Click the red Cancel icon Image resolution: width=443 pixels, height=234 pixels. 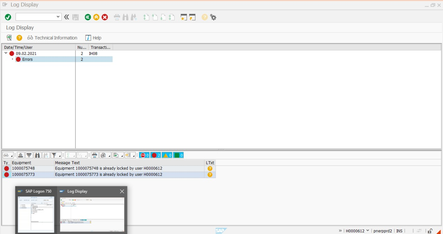(105, 17)
